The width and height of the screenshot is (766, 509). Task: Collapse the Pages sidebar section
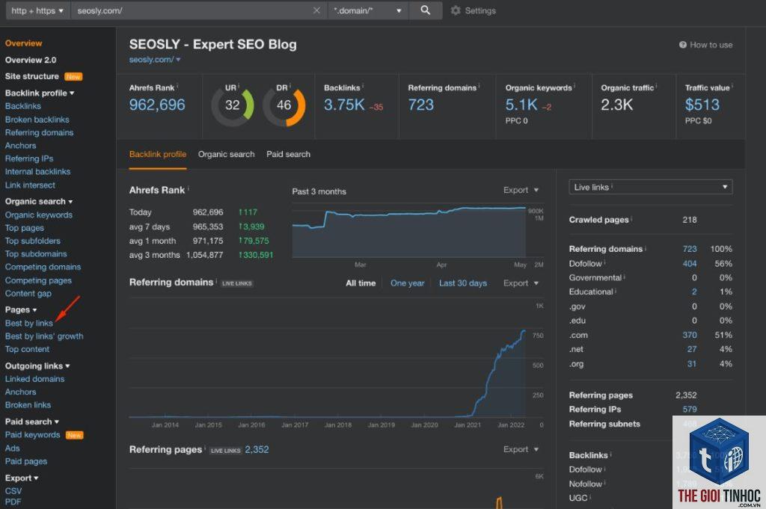click(x=21, y=309)
